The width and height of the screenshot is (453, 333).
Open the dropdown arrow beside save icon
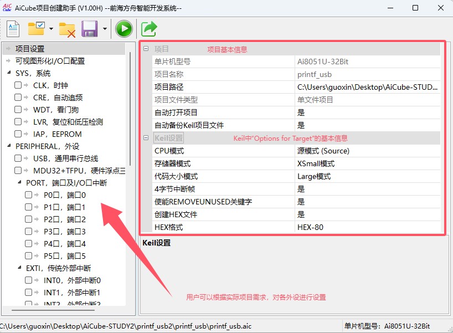(105, 29)
